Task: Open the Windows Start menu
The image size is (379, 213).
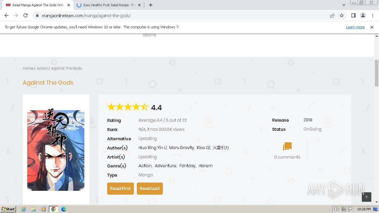Action: coord(8,209)
